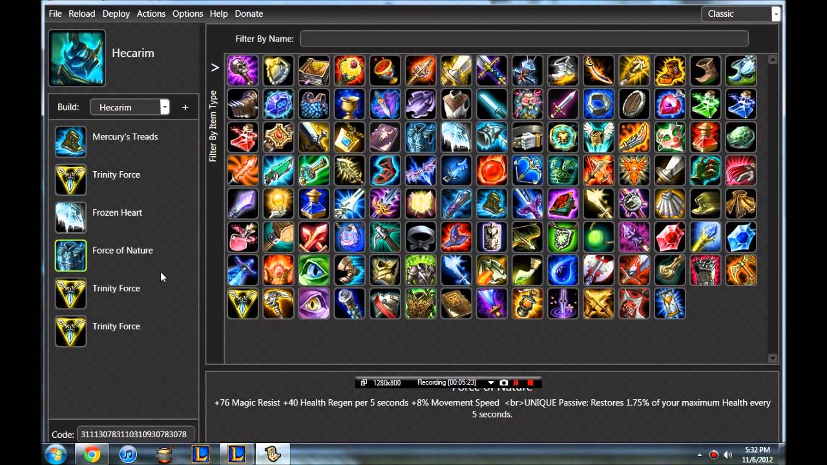Click the item list scrollbar down arrow

tap(773, 358)
